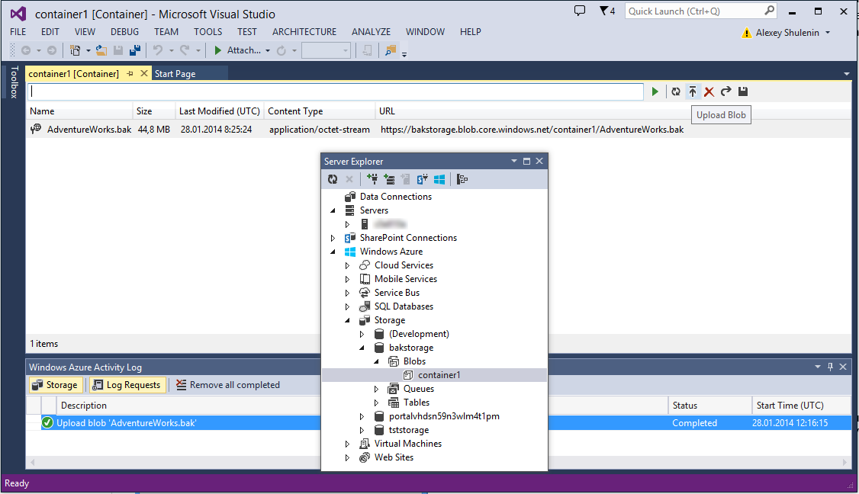Add a SharePoint connection in Server Explorer
Screen dimensions: 859x494
tap(423, 179)
